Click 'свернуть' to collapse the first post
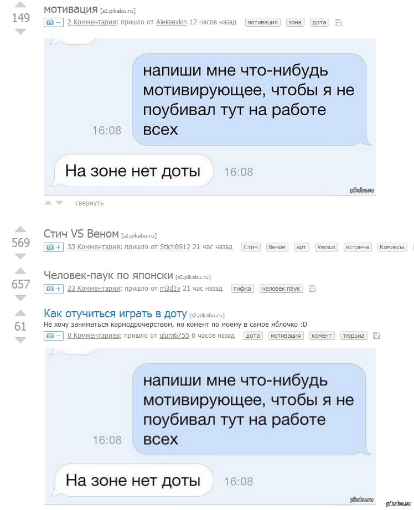The width and height of the screenshot is (414, 510). coord(89,203)
